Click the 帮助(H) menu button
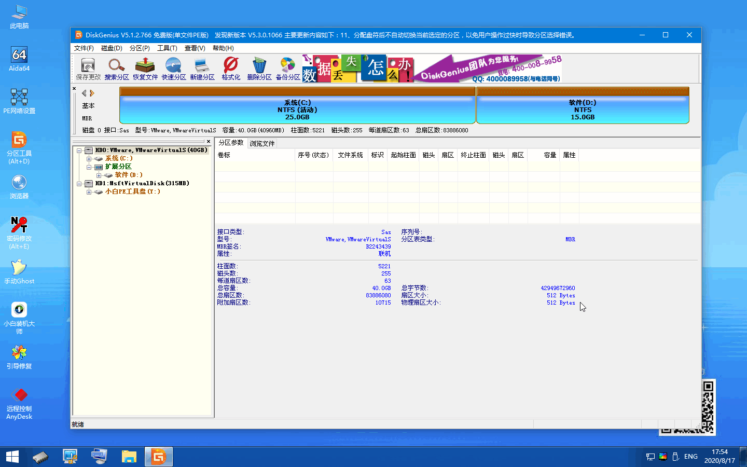The height and width of the screenshot is (467, 747). point(224,48)
